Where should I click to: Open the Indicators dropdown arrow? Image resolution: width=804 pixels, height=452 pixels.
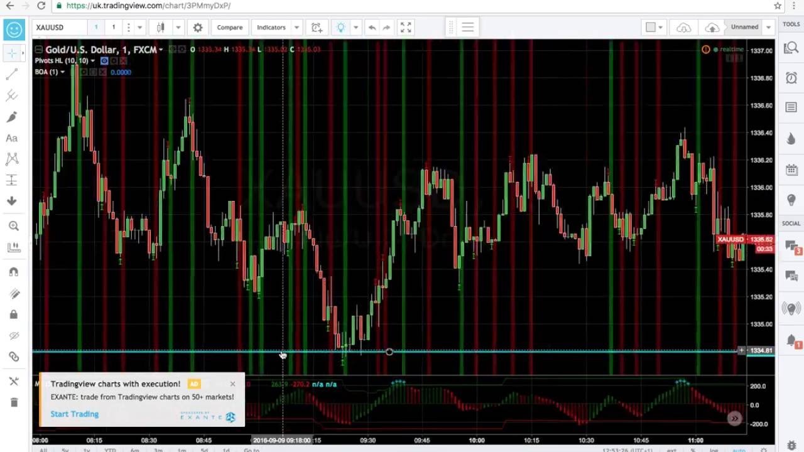(296, 28)
